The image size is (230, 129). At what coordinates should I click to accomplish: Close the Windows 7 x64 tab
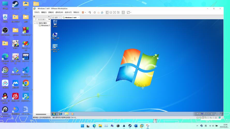[x=78, y=18]
